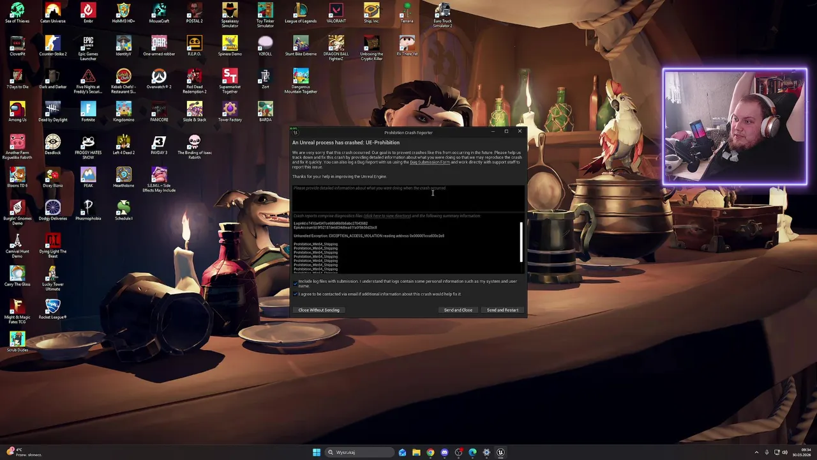Open Discord from the taskbar

444,452
